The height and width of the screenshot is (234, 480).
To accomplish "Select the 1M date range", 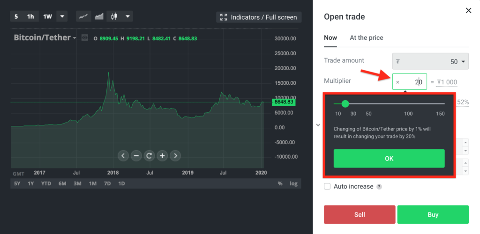I will click(93, 183).
